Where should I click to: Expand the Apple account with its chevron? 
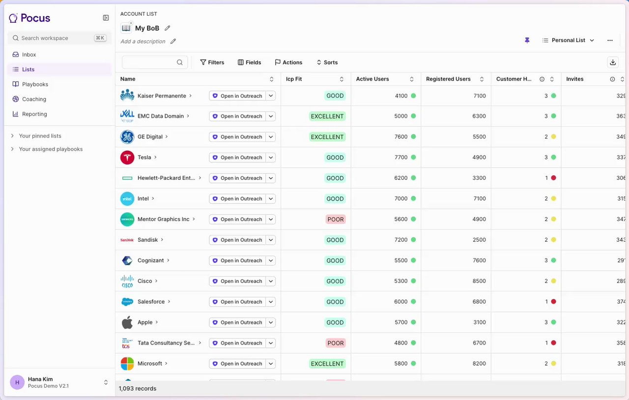tap(157, 322)
